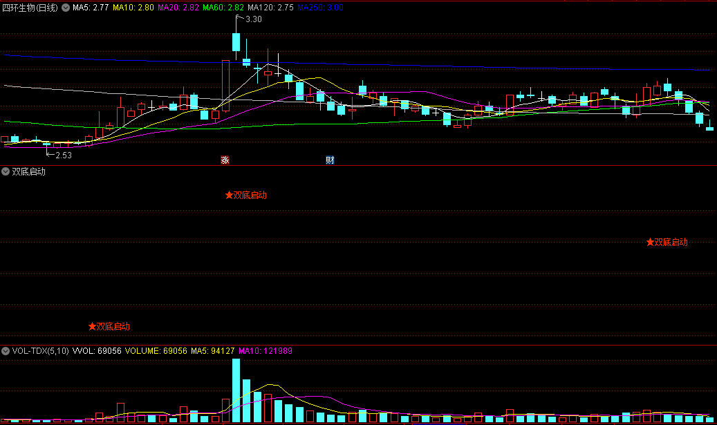Click the green MA60: 2.82 label
Viewport: 717px width, 425px height.
[x=223, y=8]
